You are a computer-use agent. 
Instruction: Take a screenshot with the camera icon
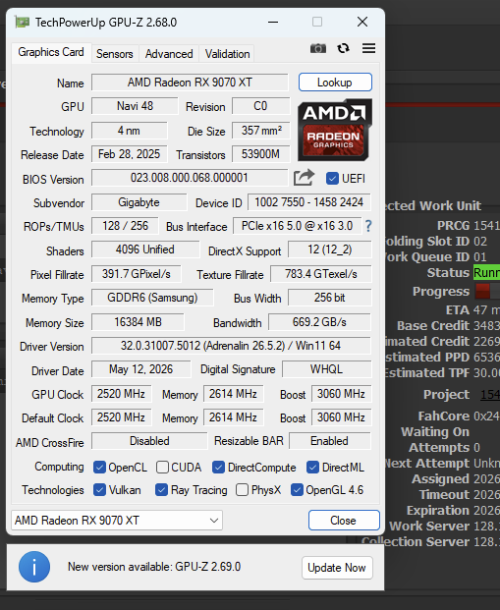(x=318, y=48)
